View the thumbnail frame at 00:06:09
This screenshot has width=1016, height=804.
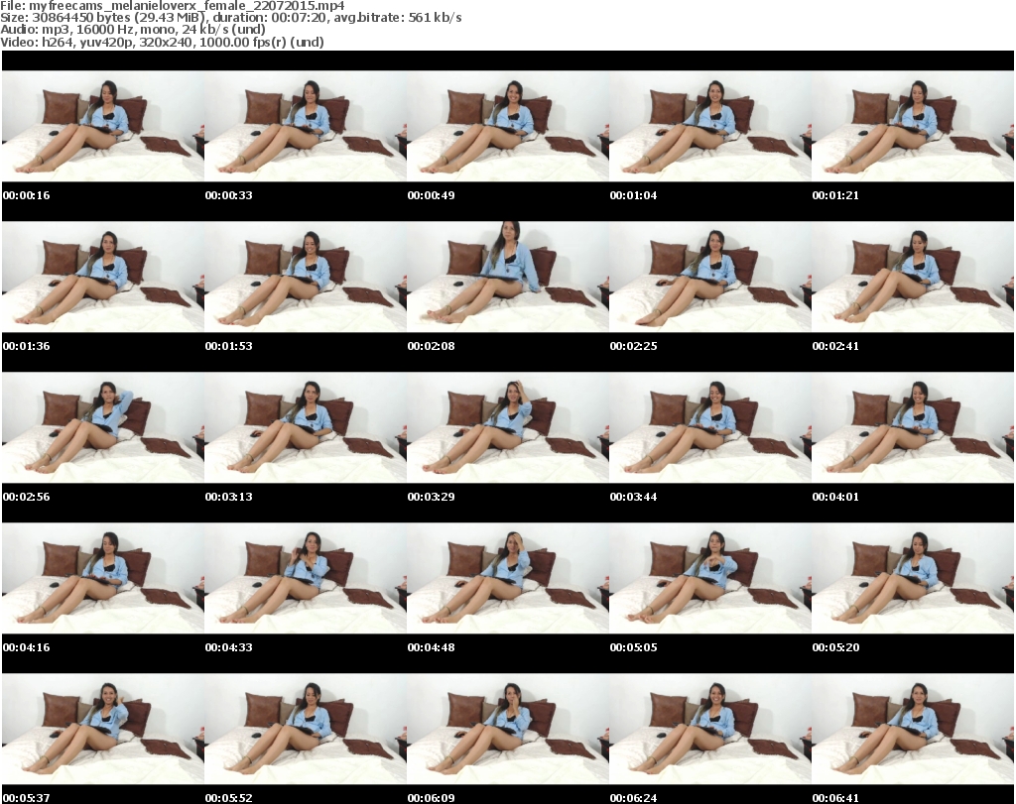pyautogui.click(x=507, y=730)
